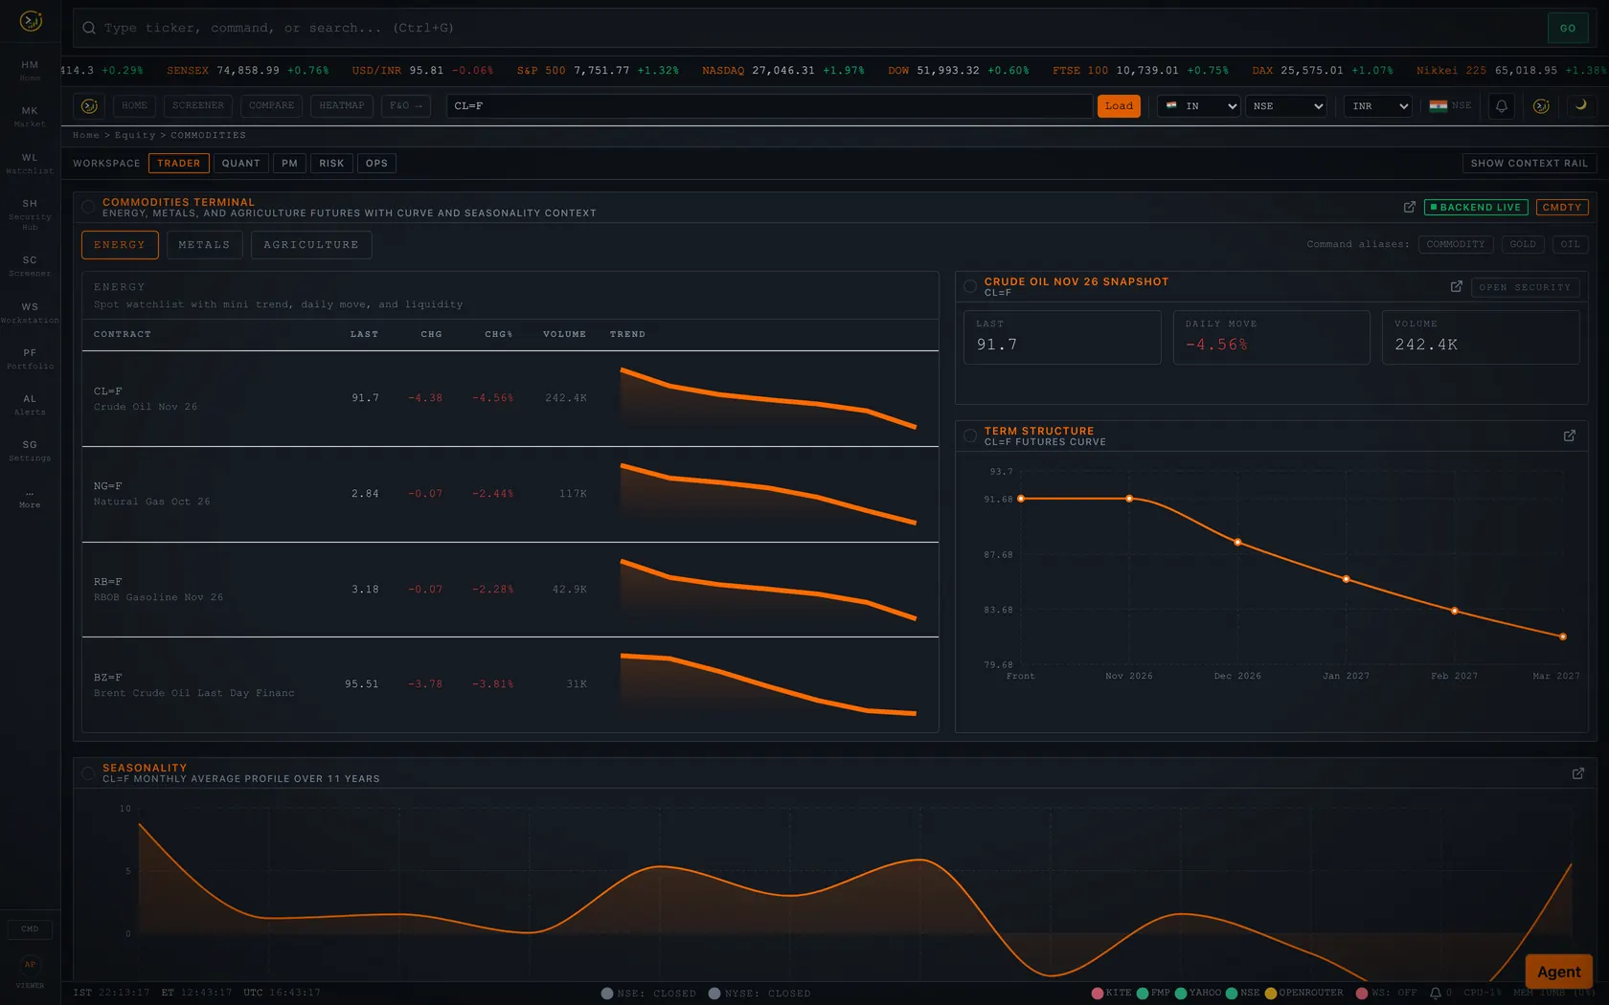Click the orange Load button
This screenshot has height=1005, width=1609.
pyautogui.click(x=1119, y=106)
